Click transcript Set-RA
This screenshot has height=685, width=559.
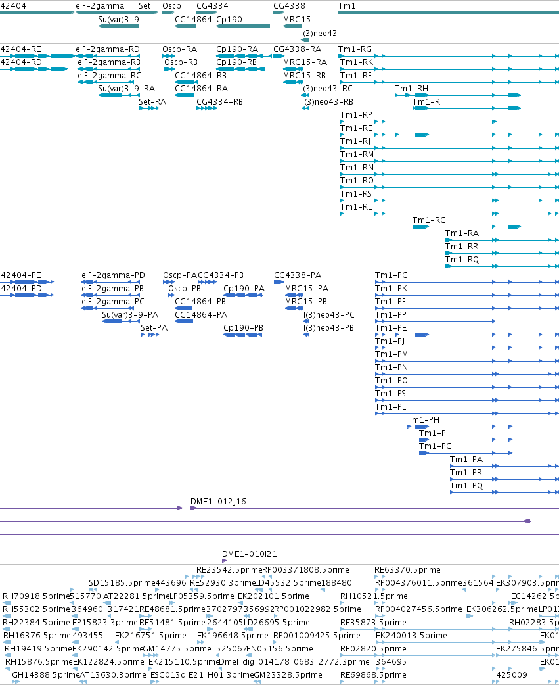pos(152,101)
